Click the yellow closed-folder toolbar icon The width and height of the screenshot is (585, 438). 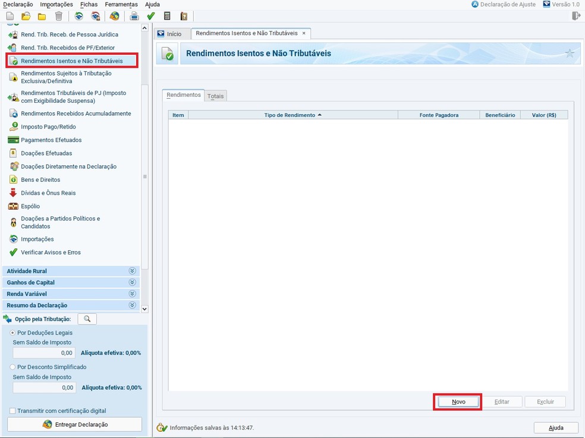[x=42, y=17]
